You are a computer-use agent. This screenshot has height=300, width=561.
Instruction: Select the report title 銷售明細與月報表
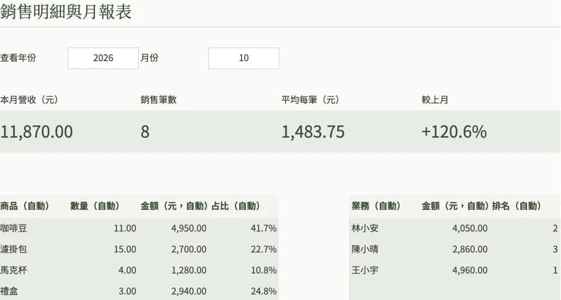66,12
